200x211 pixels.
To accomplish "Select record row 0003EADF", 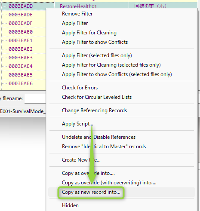I will click(x=21, y=23).
